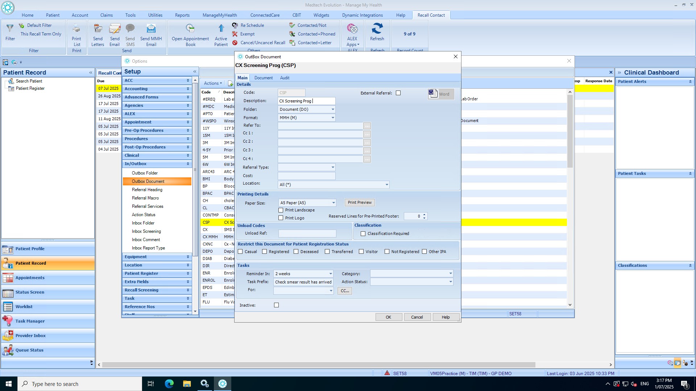Increase Reserved Lines footer spinner value
This screenshot has width=696, height=391.
coord(424,214)
